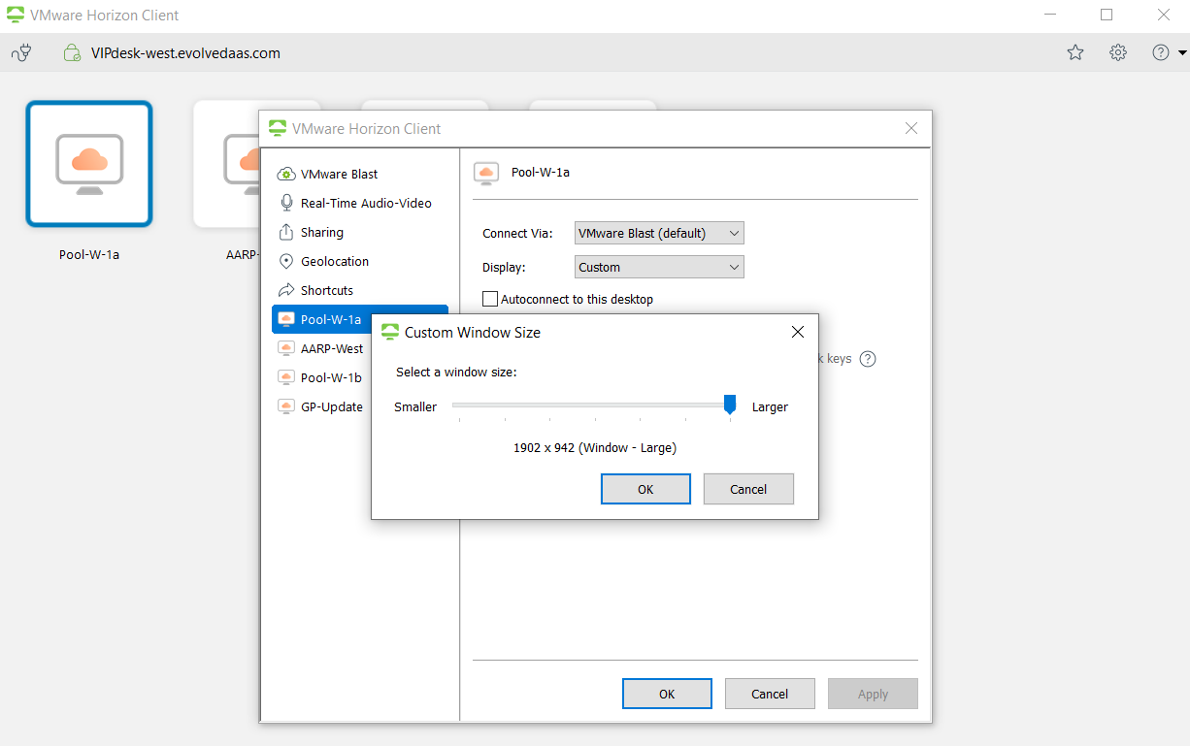Image resolution: width=1190 pixels, height=746 pixels.
Task: Select Pool-W-1a in settings sidebar
Action: [x=330, y=319]
